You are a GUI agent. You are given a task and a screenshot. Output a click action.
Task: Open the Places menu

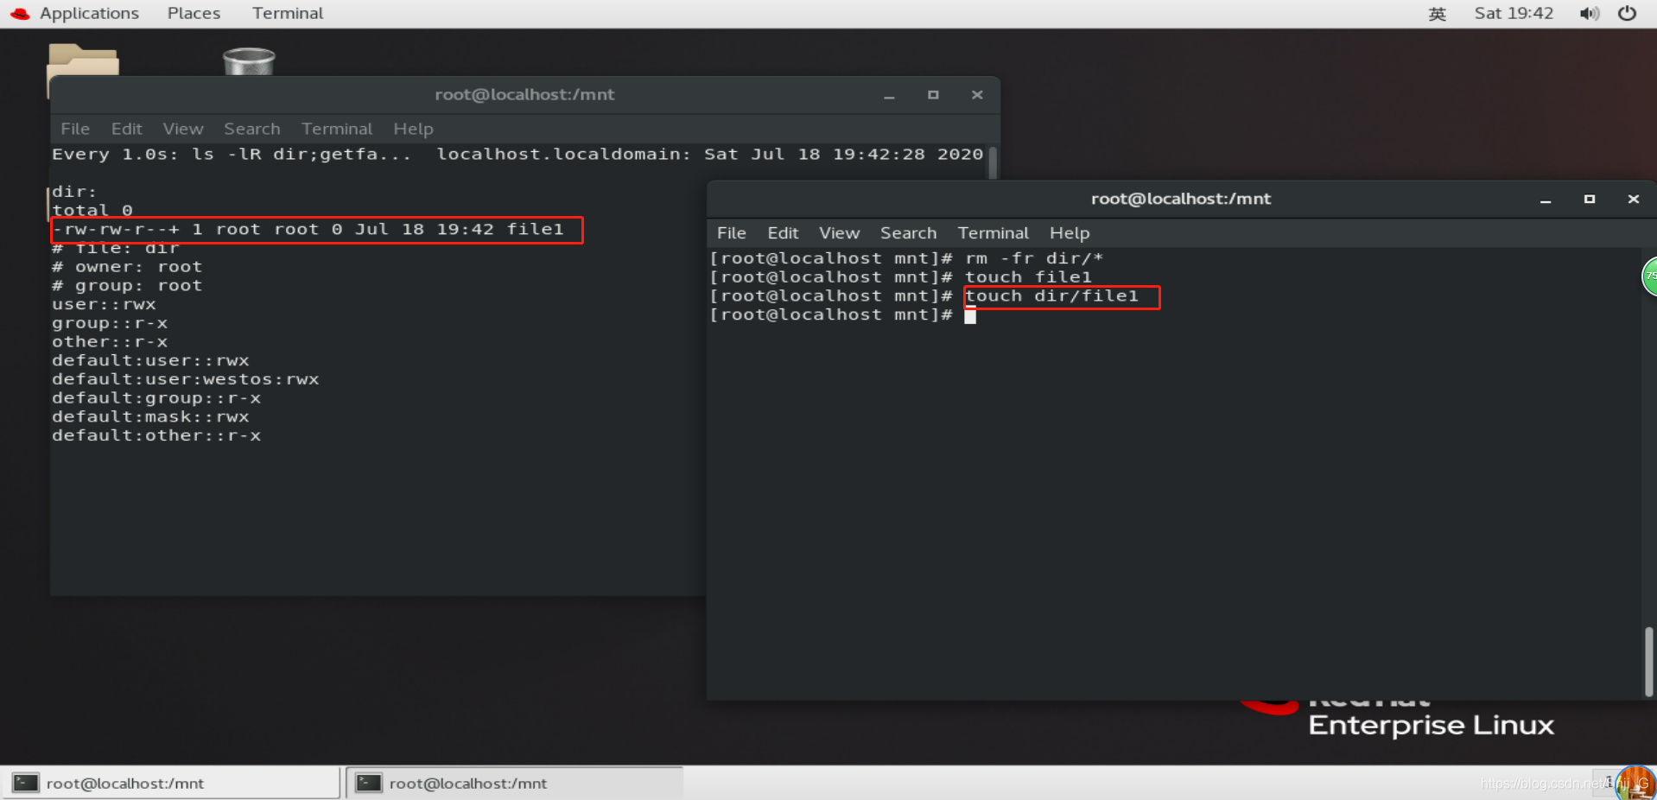194,13
